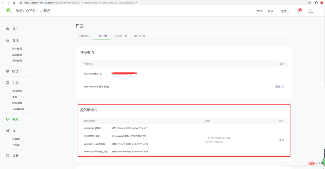325x169 pixels.
Task: Open the 文档 link in header
Action: 259,11
